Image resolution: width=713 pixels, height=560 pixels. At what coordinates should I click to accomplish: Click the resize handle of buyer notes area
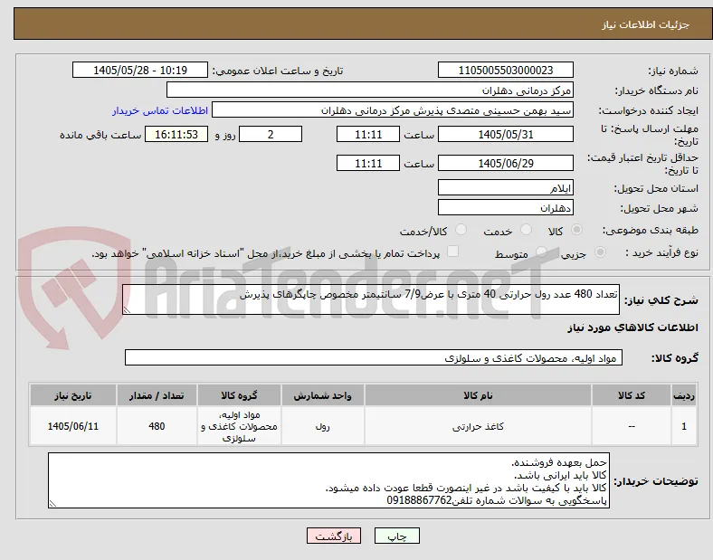pyautogui.click(x=52, y=504)
